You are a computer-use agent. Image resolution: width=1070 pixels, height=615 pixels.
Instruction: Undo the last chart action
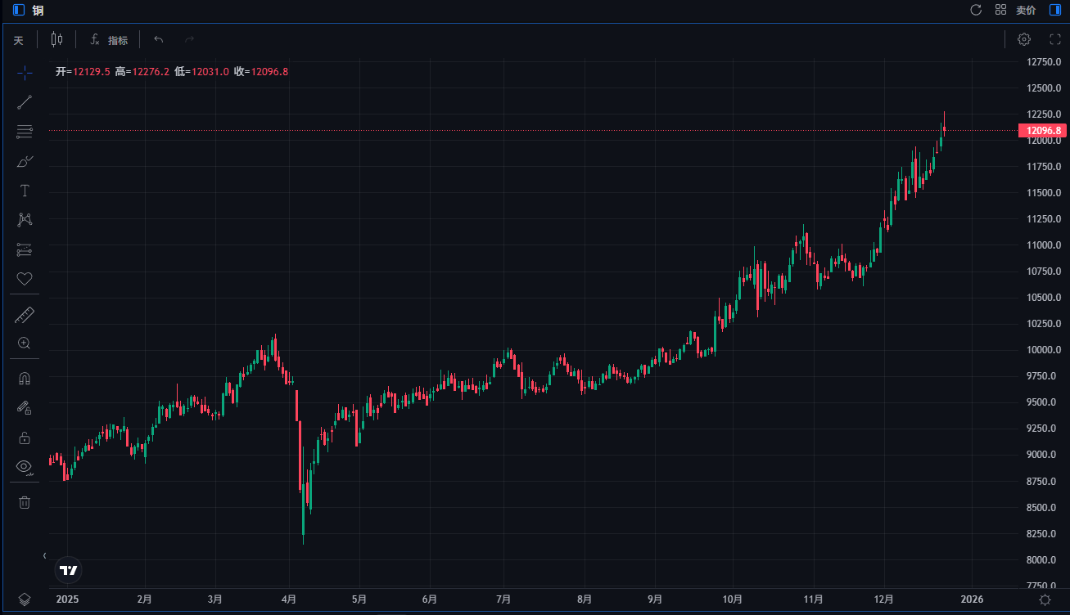159,40
